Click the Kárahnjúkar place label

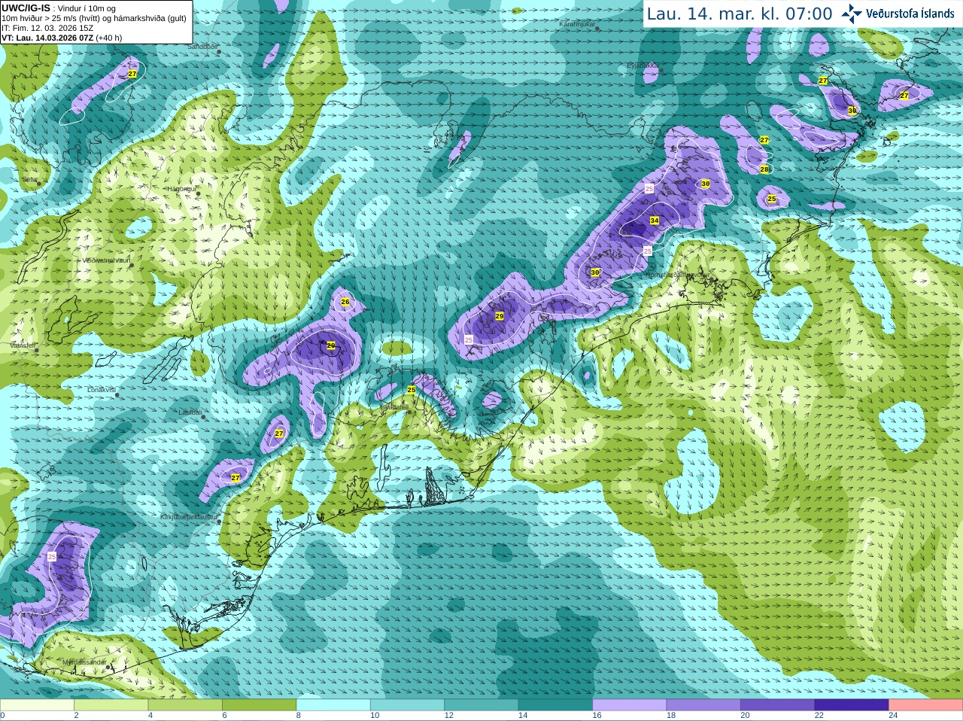coord(577,25)
